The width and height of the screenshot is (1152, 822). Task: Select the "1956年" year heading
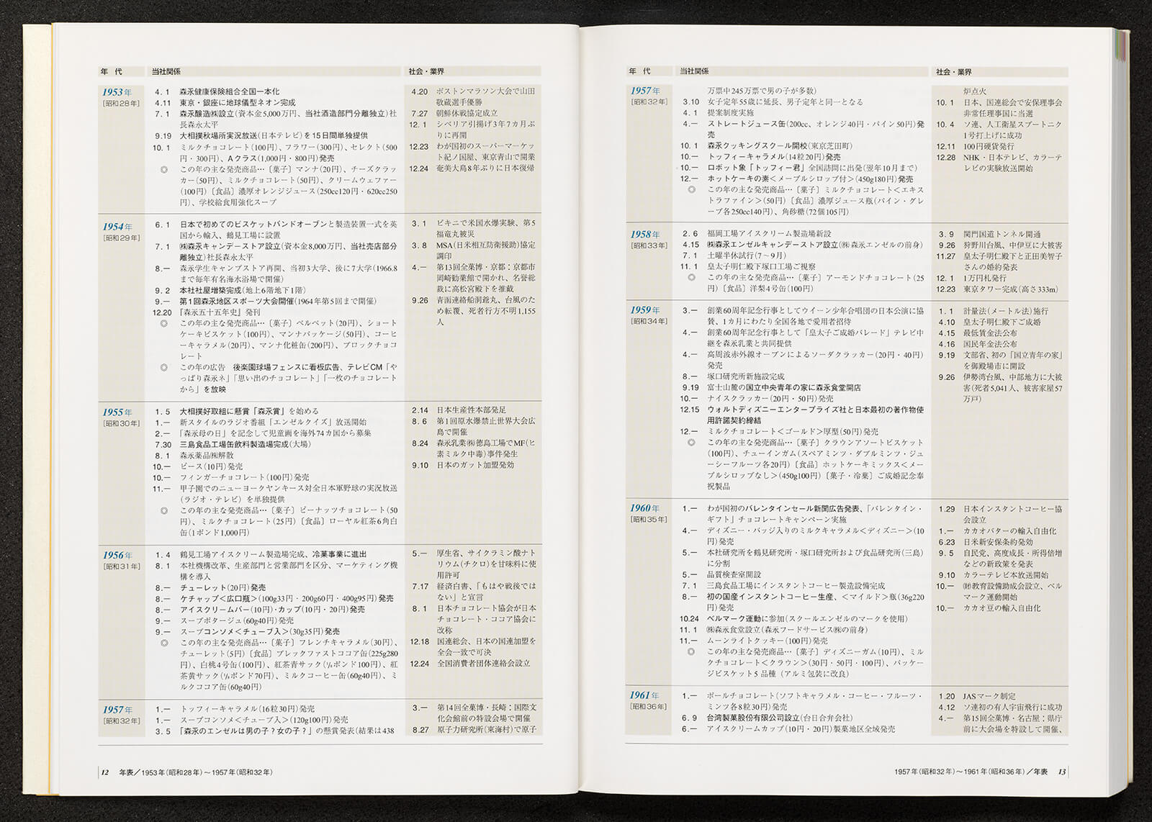pos(117,555)
